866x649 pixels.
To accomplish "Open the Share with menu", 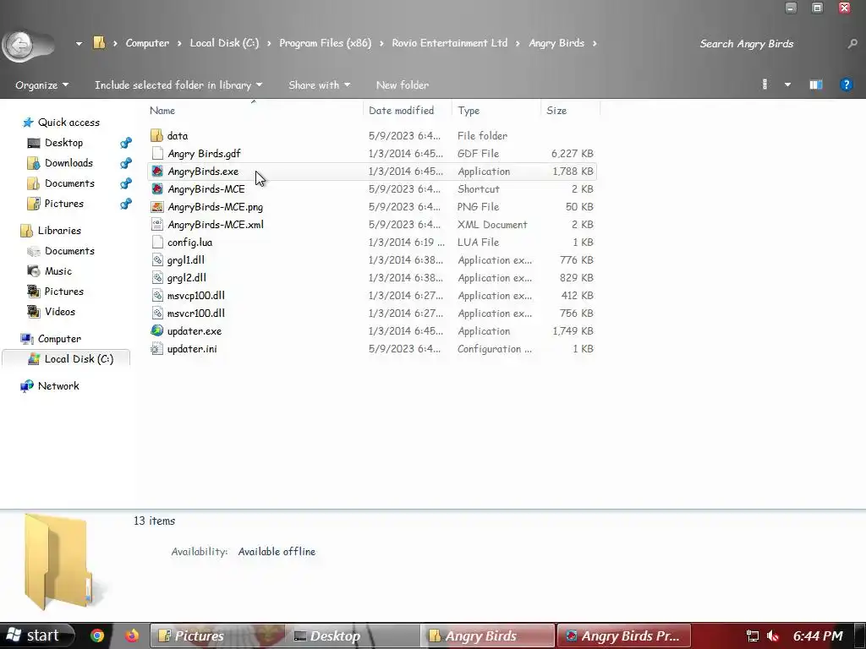I will 319,85.
